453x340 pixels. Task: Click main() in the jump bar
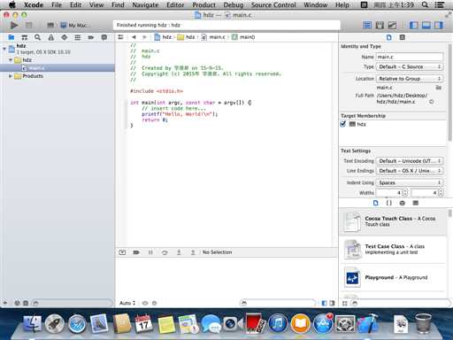coord(243,37)
